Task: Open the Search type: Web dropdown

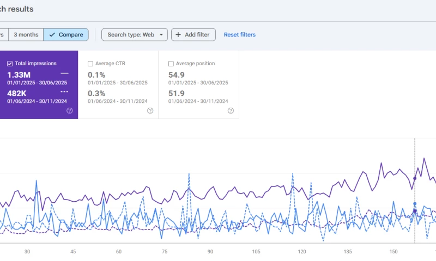Action: (x=134, y=35)
